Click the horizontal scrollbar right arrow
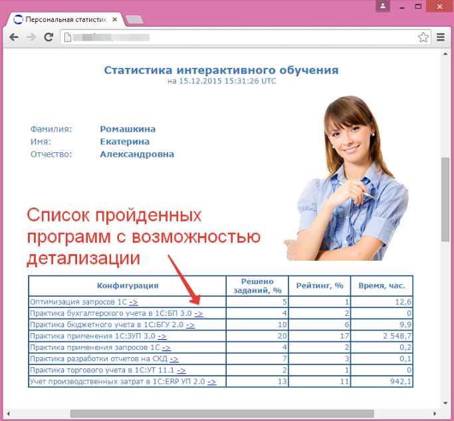454x421 pixels. 435,414
